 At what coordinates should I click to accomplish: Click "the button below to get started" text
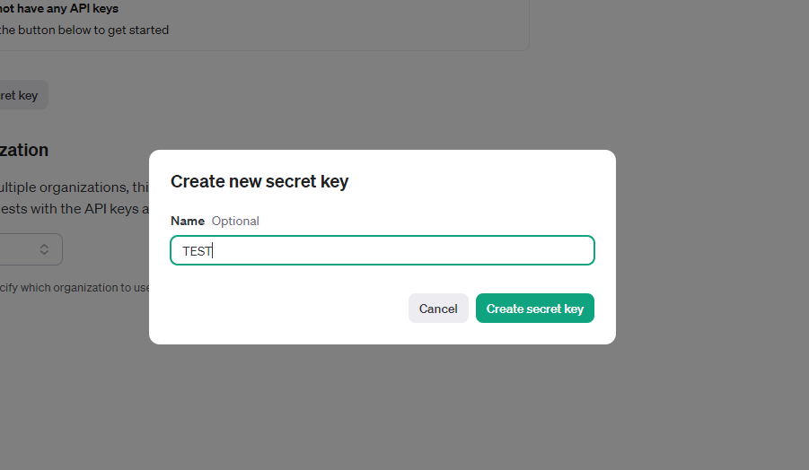pyautogui.click(x=84, y=30)
